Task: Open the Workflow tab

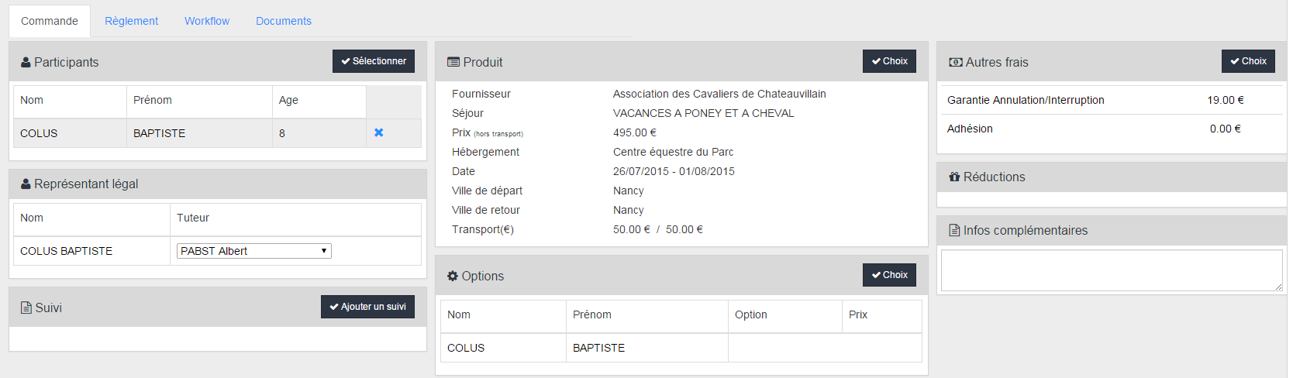Action: pyautogui.click(x=207, y=21)
